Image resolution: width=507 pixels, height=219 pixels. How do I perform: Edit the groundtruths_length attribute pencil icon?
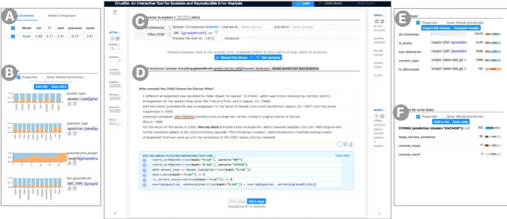[x=69, y=163]
